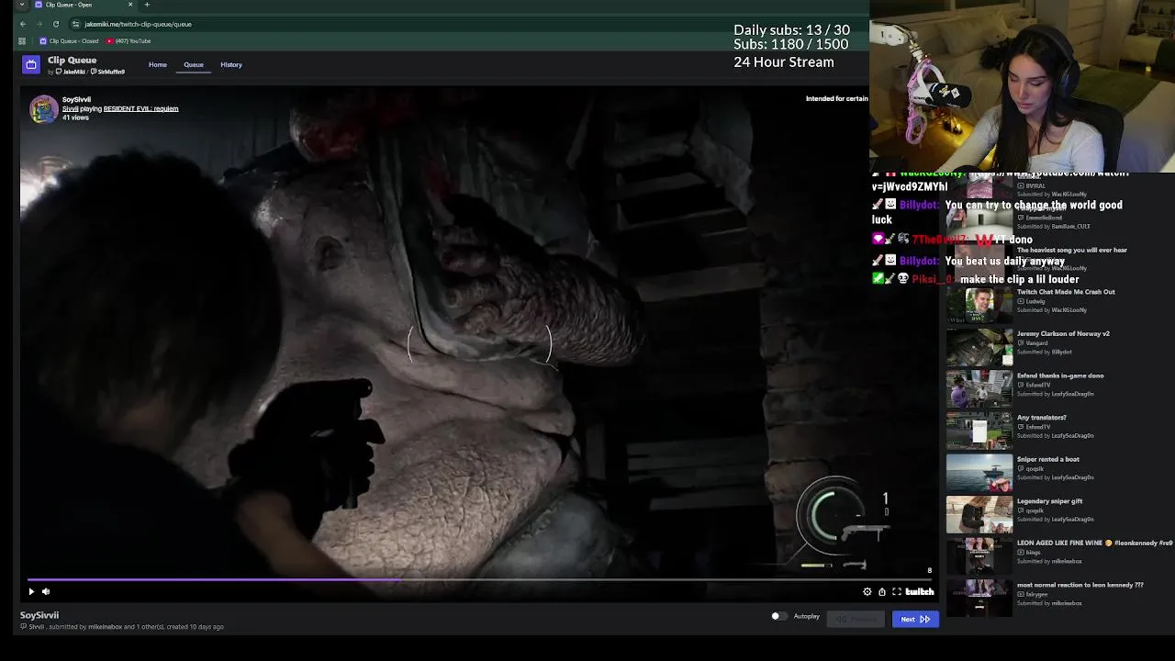Select Esfand thanks in-game dono thumbnail

(979, 389)
